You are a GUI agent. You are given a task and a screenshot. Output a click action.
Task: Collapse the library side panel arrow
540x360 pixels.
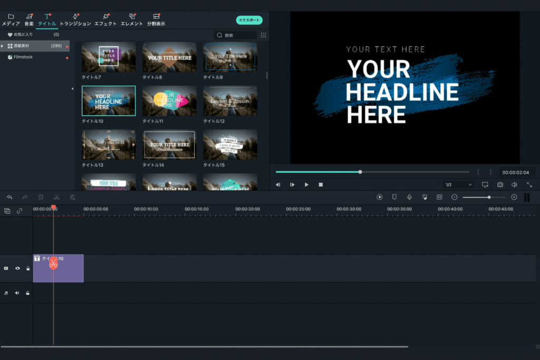click(x=72, y=89)
